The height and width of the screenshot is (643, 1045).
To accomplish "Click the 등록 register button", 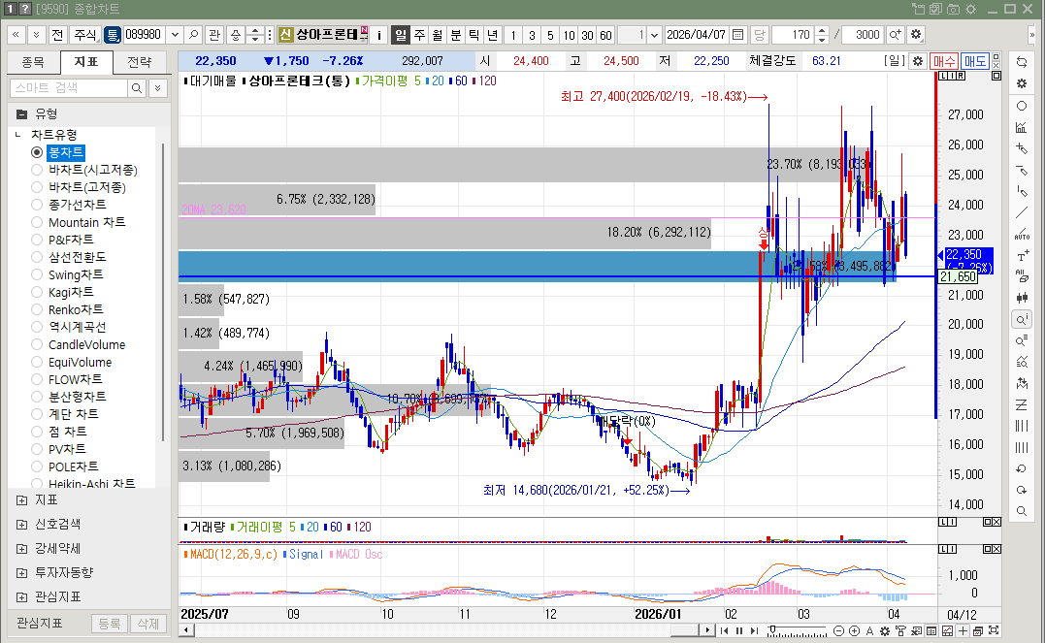I will [110, 624].
